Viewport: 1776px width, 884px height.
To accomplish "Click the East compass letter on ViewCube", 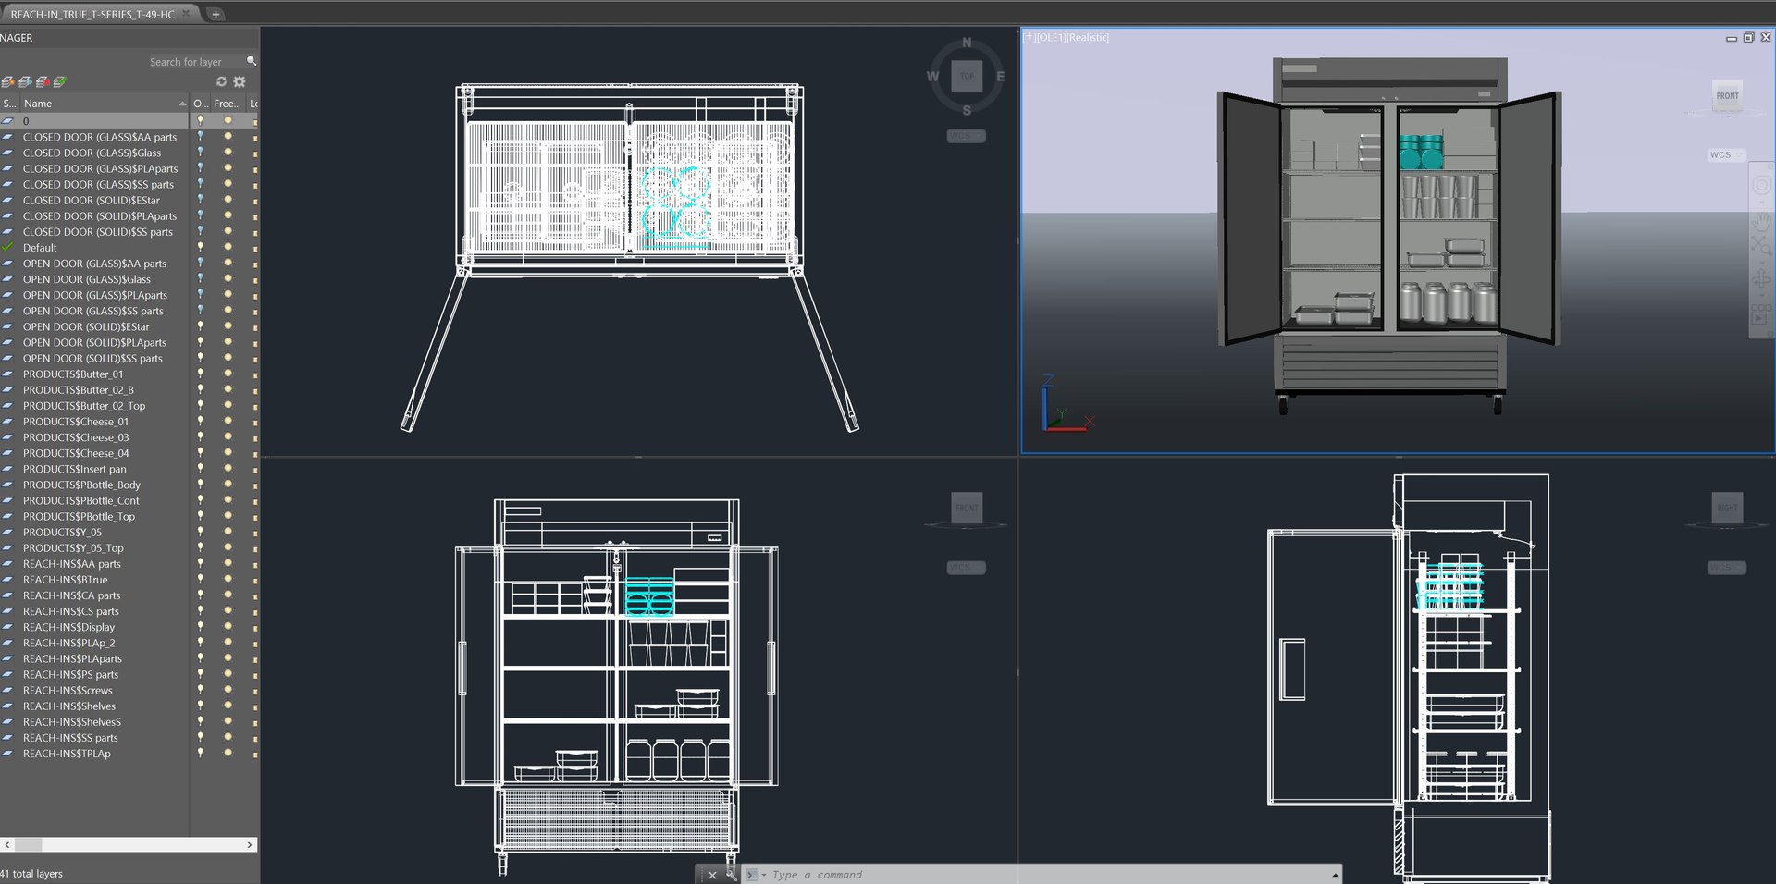I will pos(1001,77).
